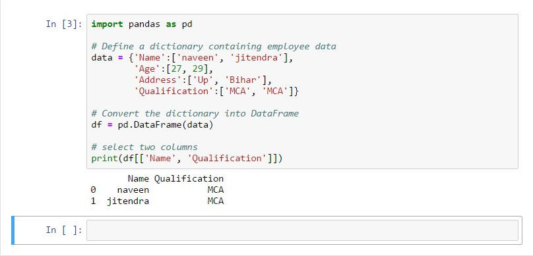Click the 'In [3]:' prompt label
This screenshot has width=533, height=256.
(x=64, y=24)
